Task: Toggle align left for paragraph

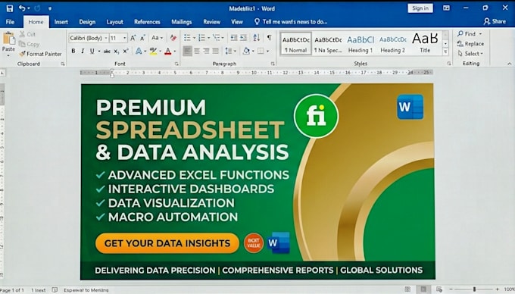Action: click(187, 51)
